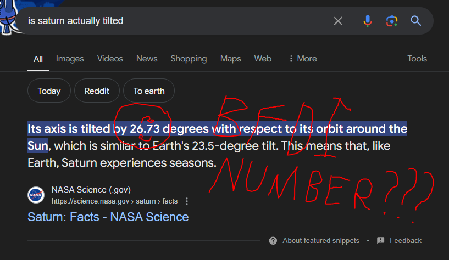
Task: Click the About featured snippets help icon
Action: pyautogui.click(x=273, y=241)
